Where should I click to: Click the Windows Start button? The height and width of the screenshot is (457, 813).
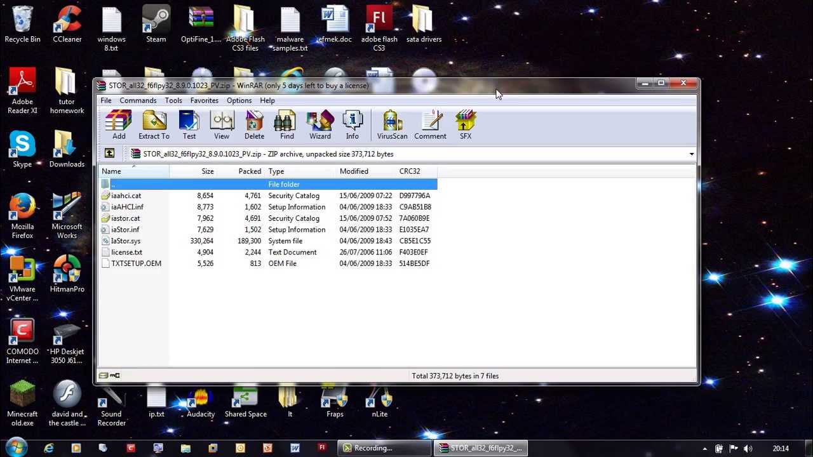coord(15,447)
